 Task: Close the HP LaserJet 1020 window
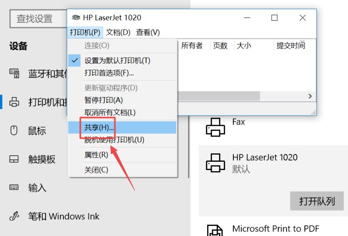click(x=303, y=18)
